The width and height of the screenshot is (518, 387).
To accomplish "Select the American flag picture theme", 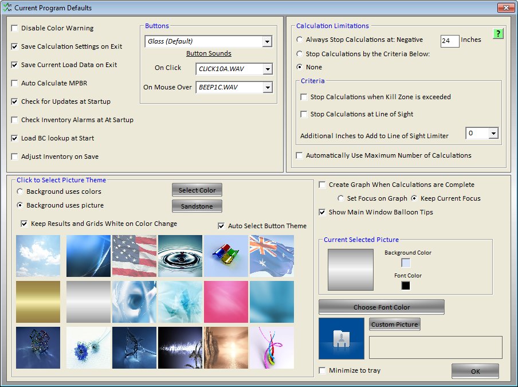I will pyautogui.click(x=134, y=256).
